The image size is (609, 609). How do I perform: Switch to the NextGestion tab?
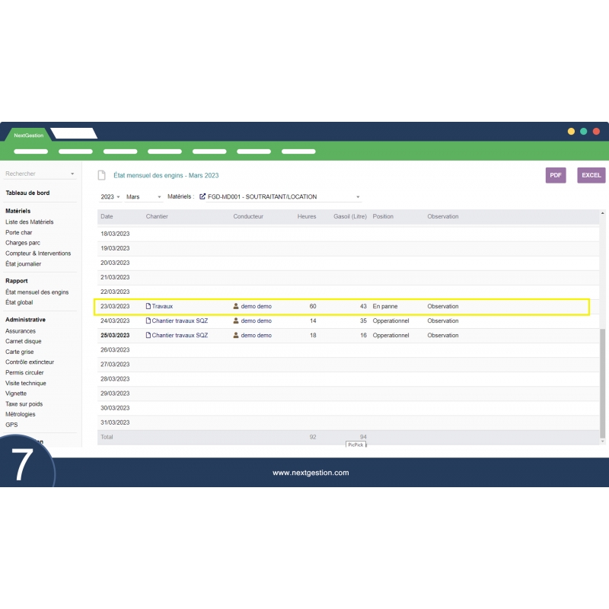pyautogui.click(x=29, y=135)
